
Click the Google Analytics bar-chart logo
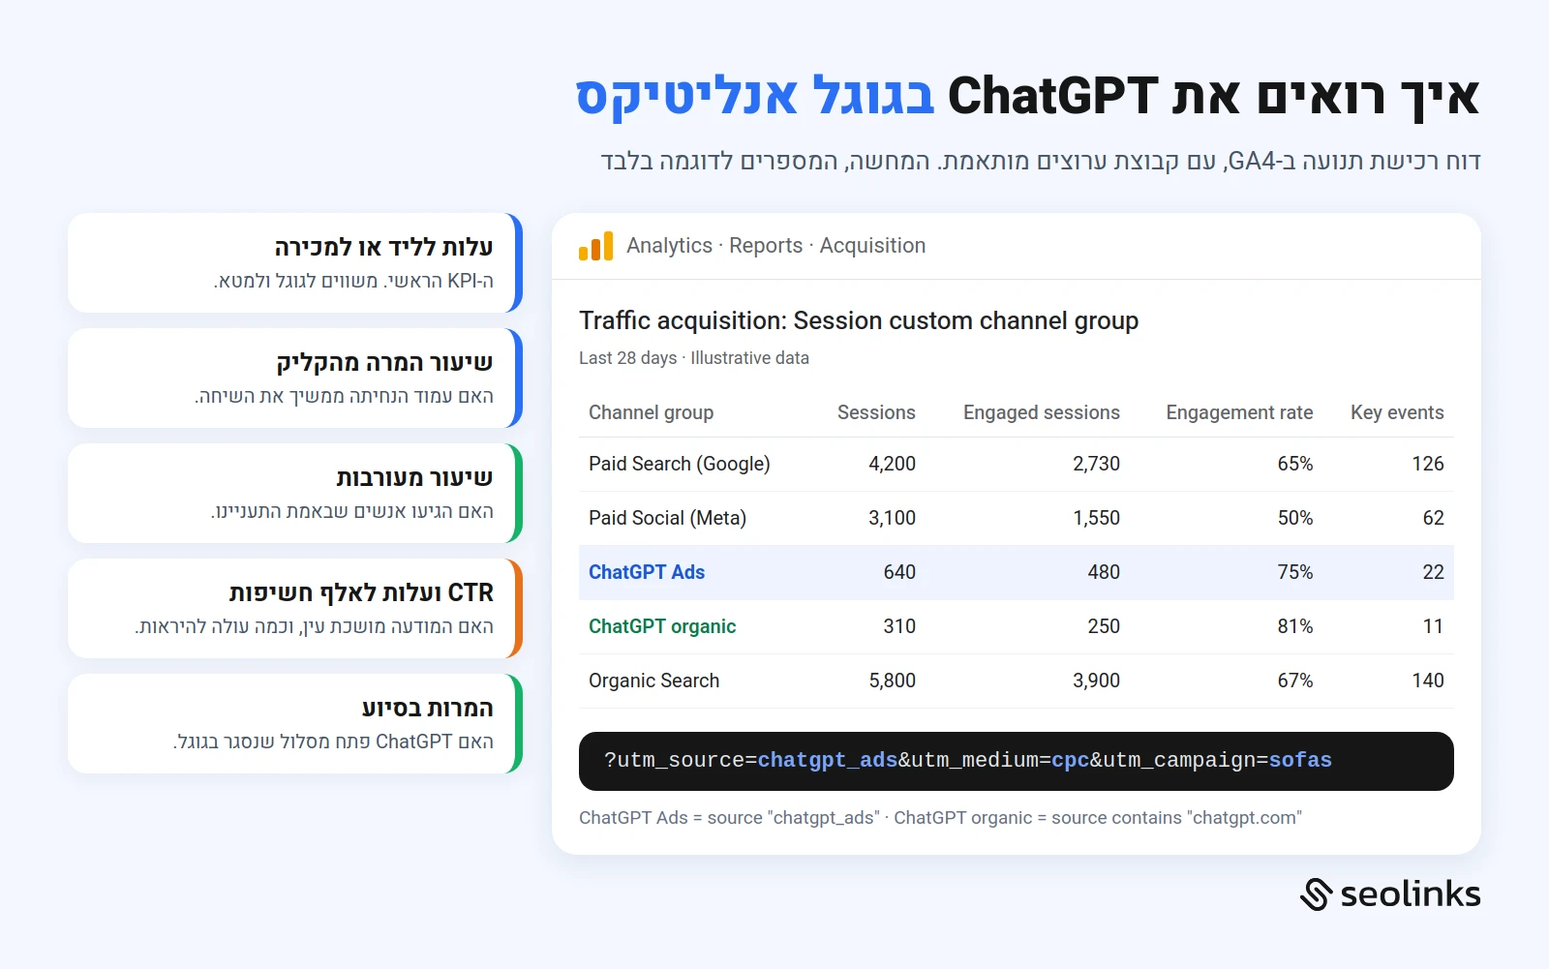click(595, 246)
